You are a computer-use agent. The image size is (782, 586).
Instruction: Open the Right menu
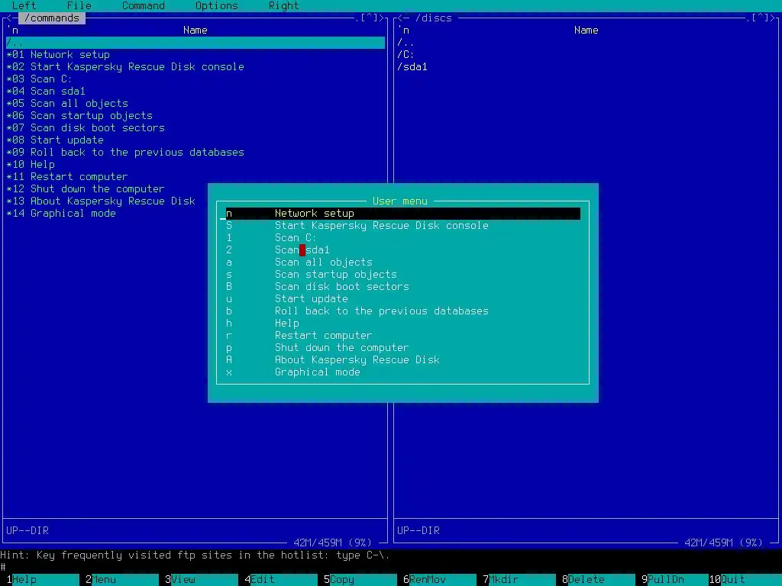pyautogui.click(x=283, y=5)
